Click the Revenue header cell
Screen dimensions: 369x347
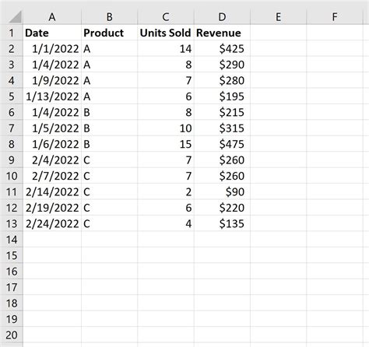222,33
